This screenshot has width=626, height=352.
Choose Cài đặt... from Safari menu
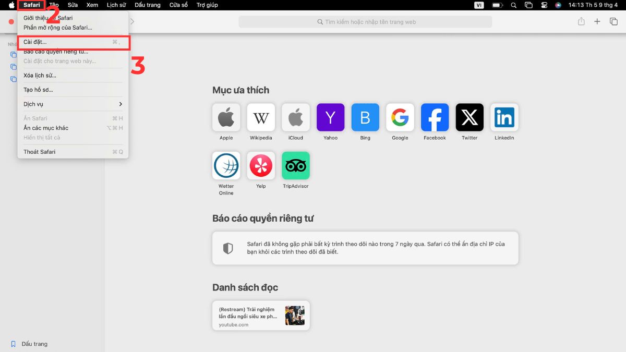point(74,42)
